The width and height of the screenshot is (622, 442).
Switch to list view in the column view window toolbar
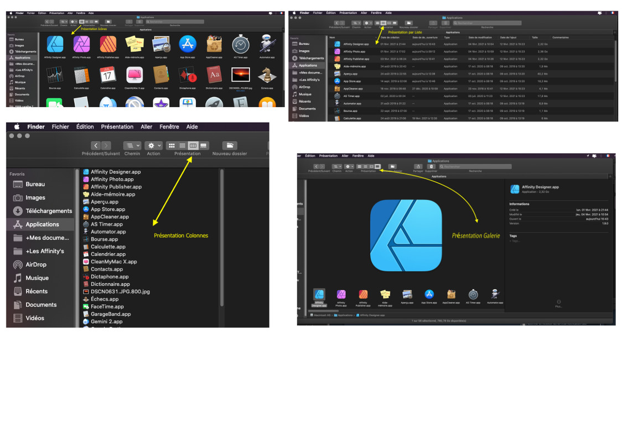182,146
